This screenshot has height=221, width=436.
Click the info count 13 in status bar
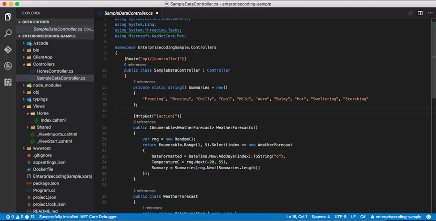(x=30, y=217)
